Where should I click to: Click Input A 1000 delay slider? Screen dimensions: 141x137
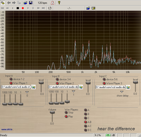click(5, 104)
